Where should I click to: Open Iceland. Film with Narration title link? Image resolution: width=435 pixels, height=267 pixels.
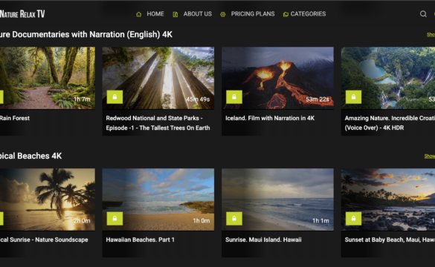(x=270, y=118)
